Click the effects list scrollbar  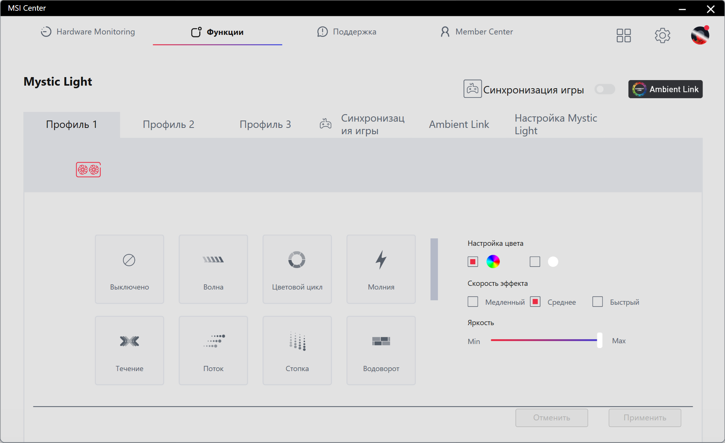(x=434, y=269)
